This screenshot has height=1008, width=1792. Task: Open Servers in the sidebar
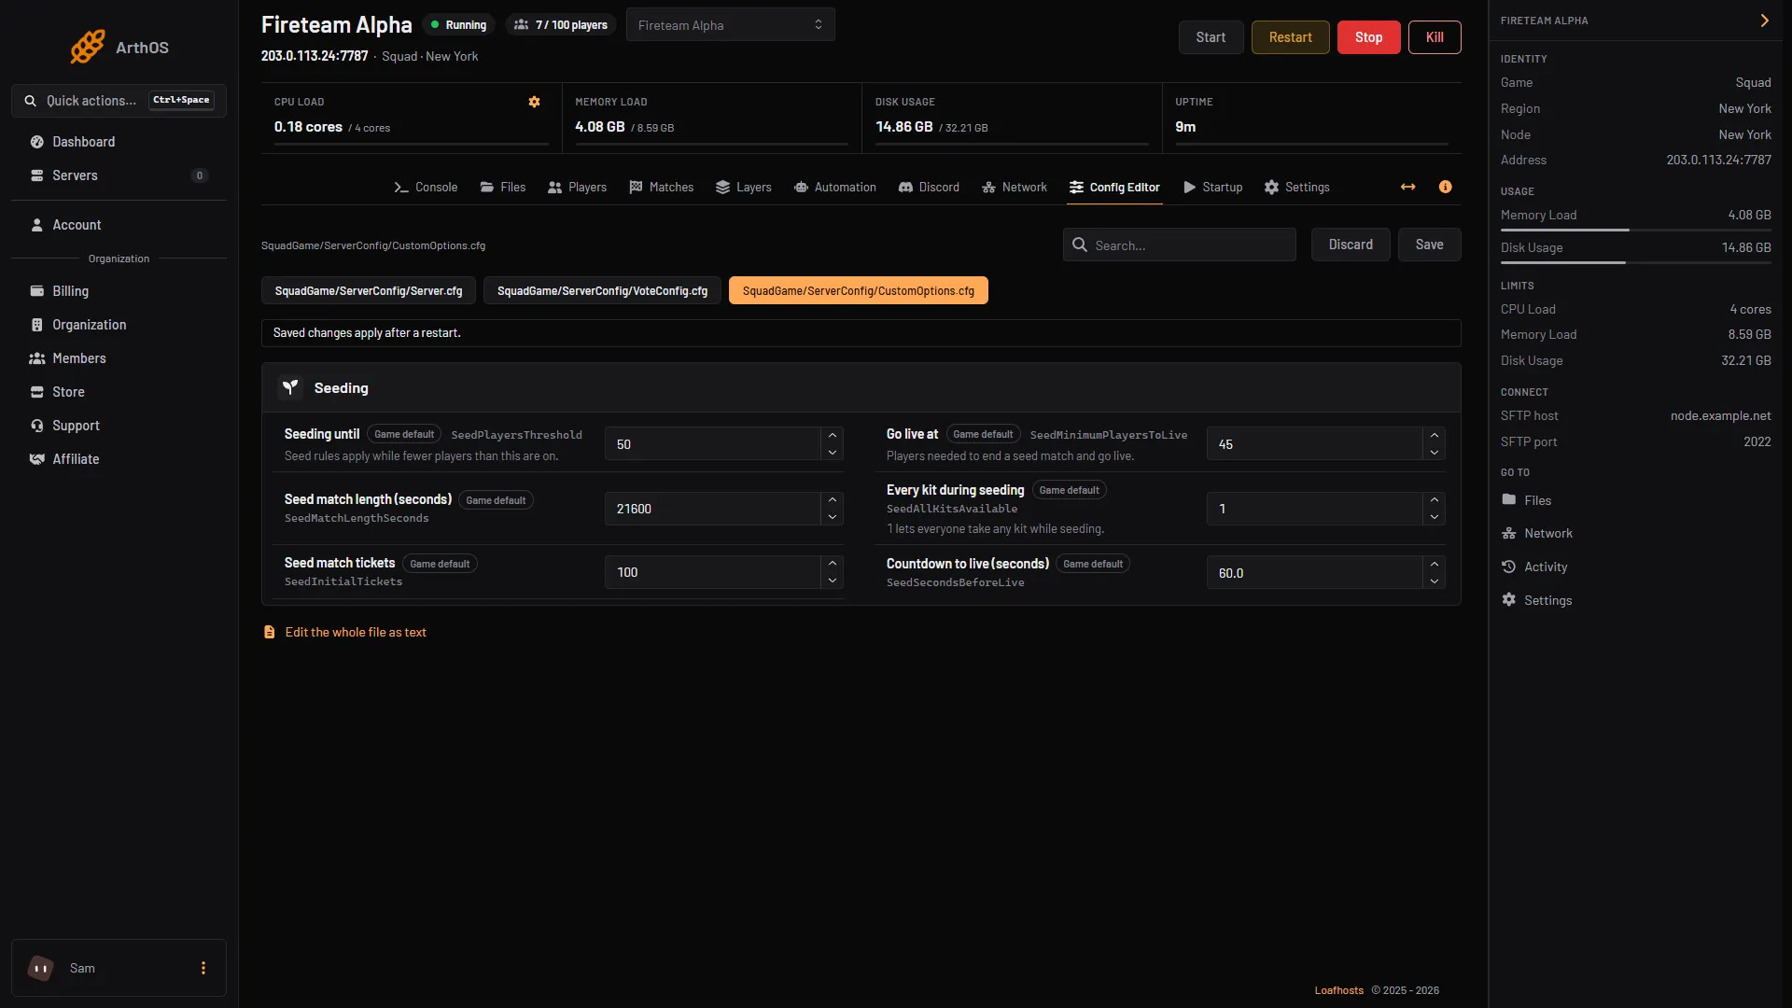(x=119, y=175)
